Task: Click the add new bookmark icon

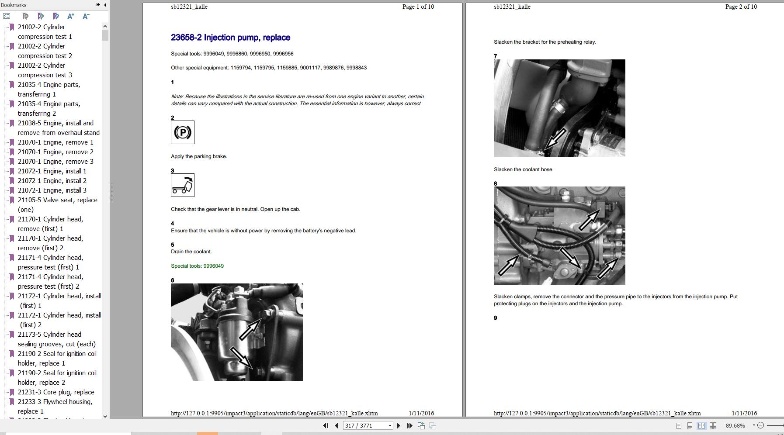Action: point(41,16)
